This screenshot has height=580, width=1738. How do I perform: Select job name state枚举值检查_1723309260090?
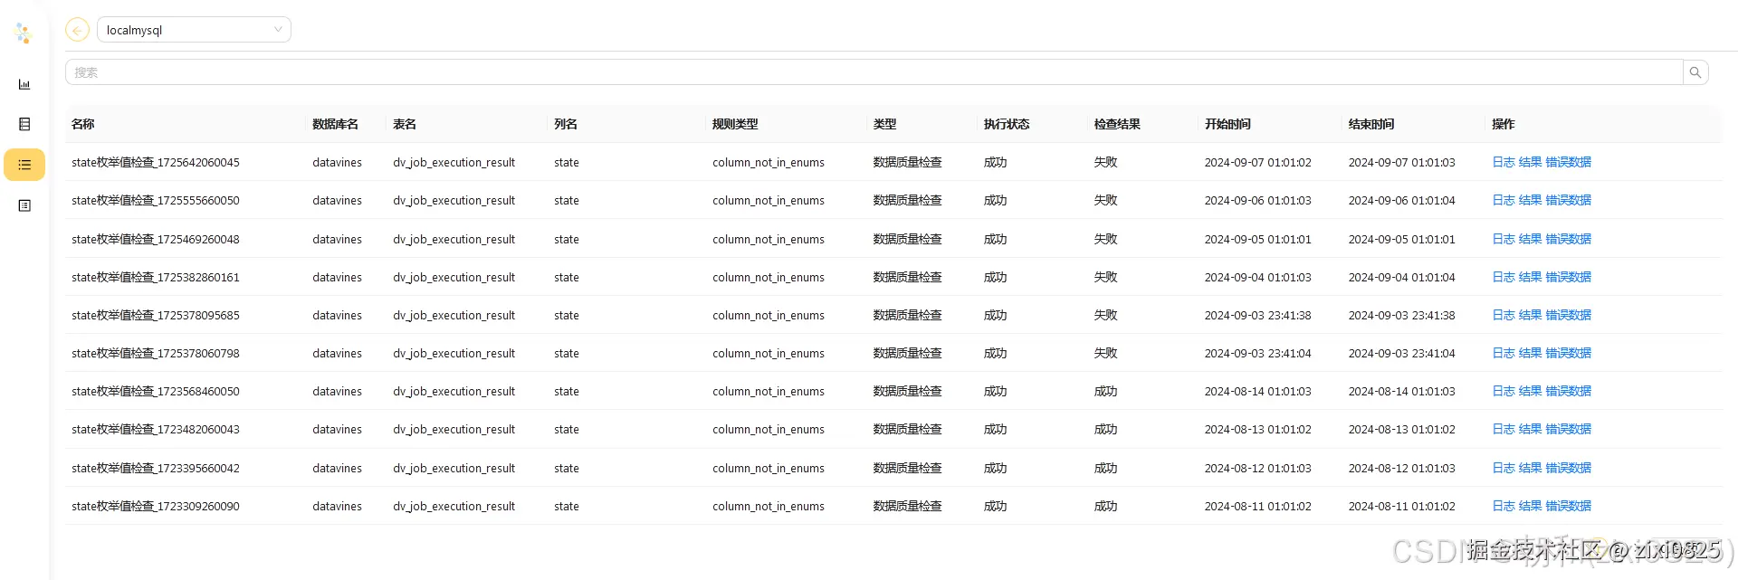pos(156,506)
